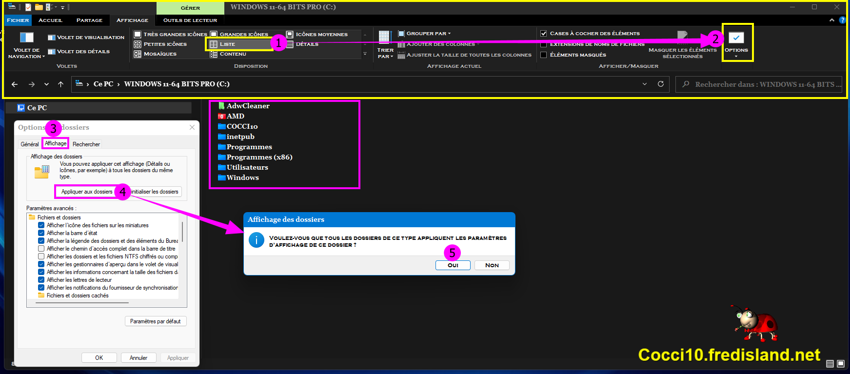Viewport: 850px width, 374px height.
Task: Uncheck Afficher les notifications du fournisseur
Action: point(41,288)
